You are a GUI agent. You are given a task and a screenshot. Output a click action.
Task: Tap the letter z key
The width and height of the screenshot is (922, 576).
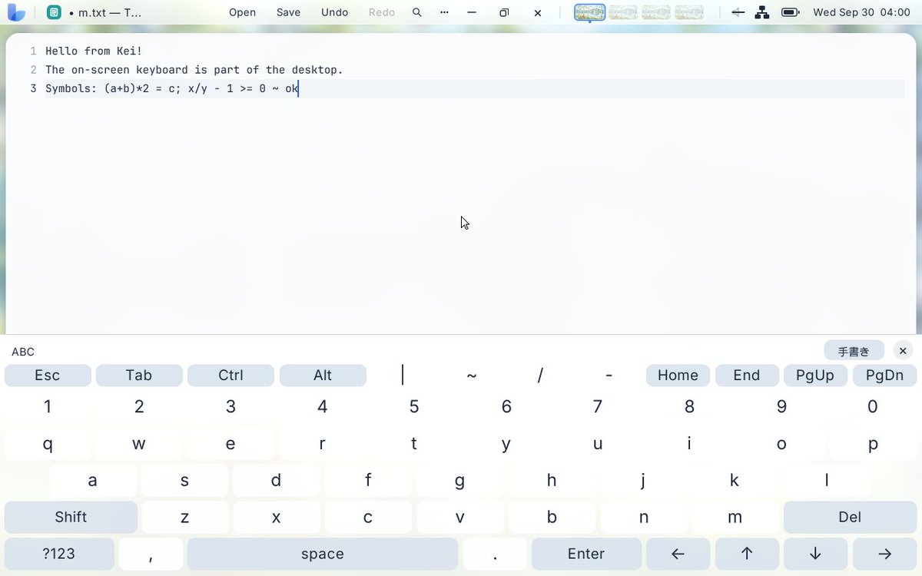[185, 517]
